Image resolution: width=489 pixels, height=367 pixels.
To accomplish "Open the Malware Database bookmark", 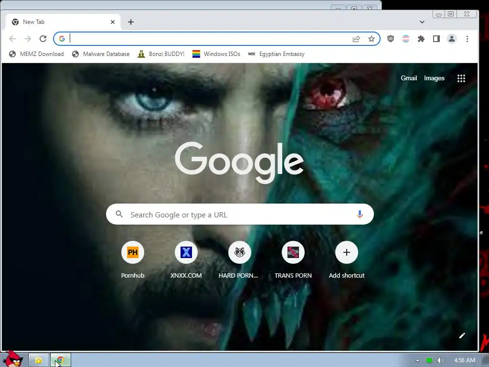I will point(101,54).
